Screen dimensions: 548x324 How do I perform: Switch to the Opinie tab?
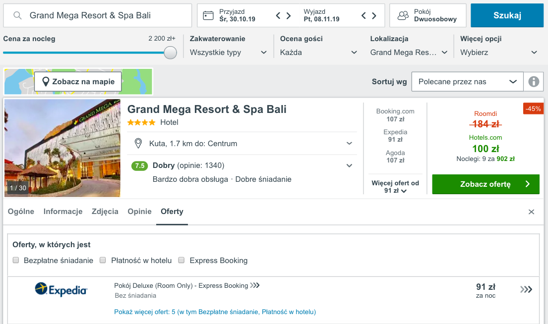click(139, 212)
